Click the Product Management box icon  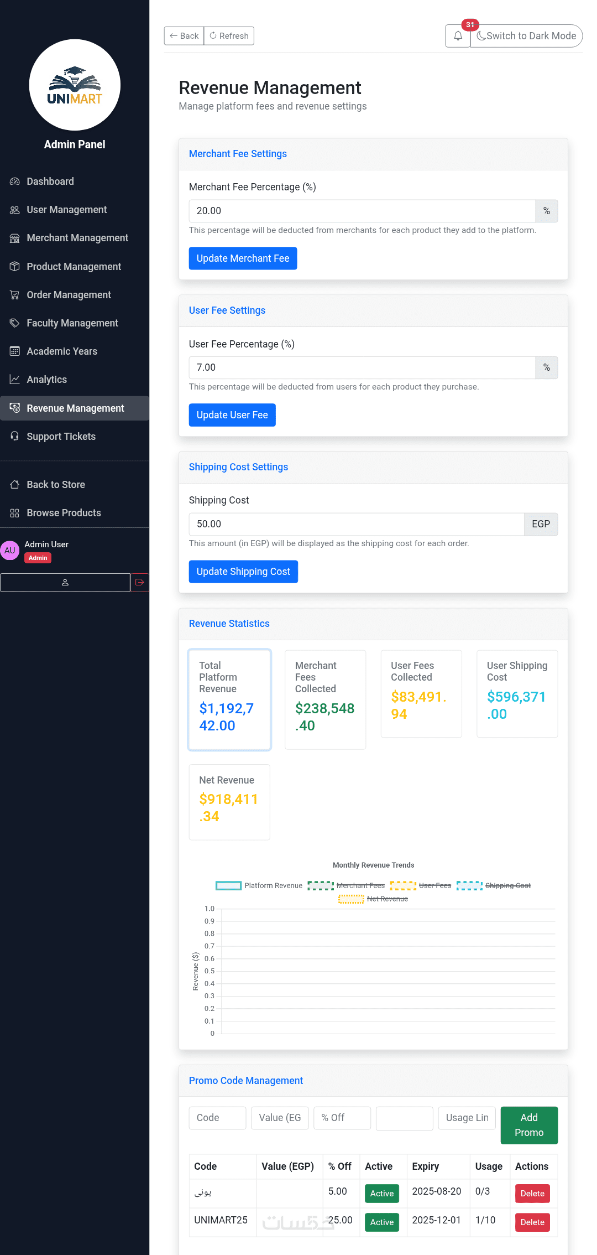click(x=15, y=266)
